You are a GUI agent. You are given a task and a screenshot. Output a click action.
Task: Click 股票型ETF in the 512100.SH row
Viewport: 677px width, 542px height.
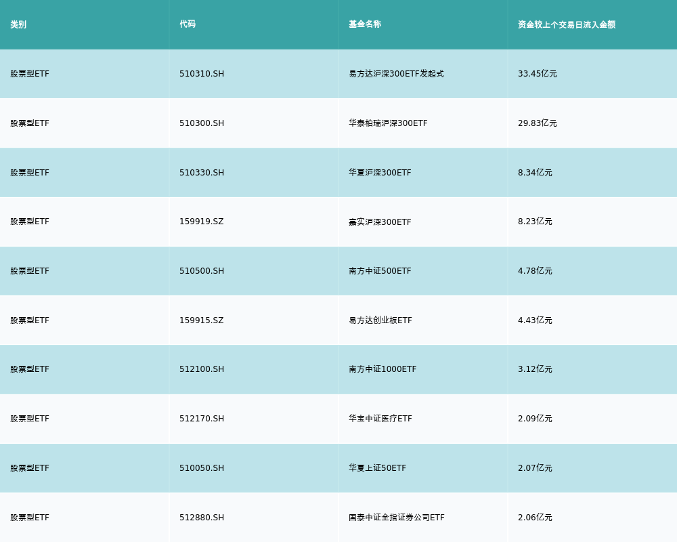pos(30,369)
